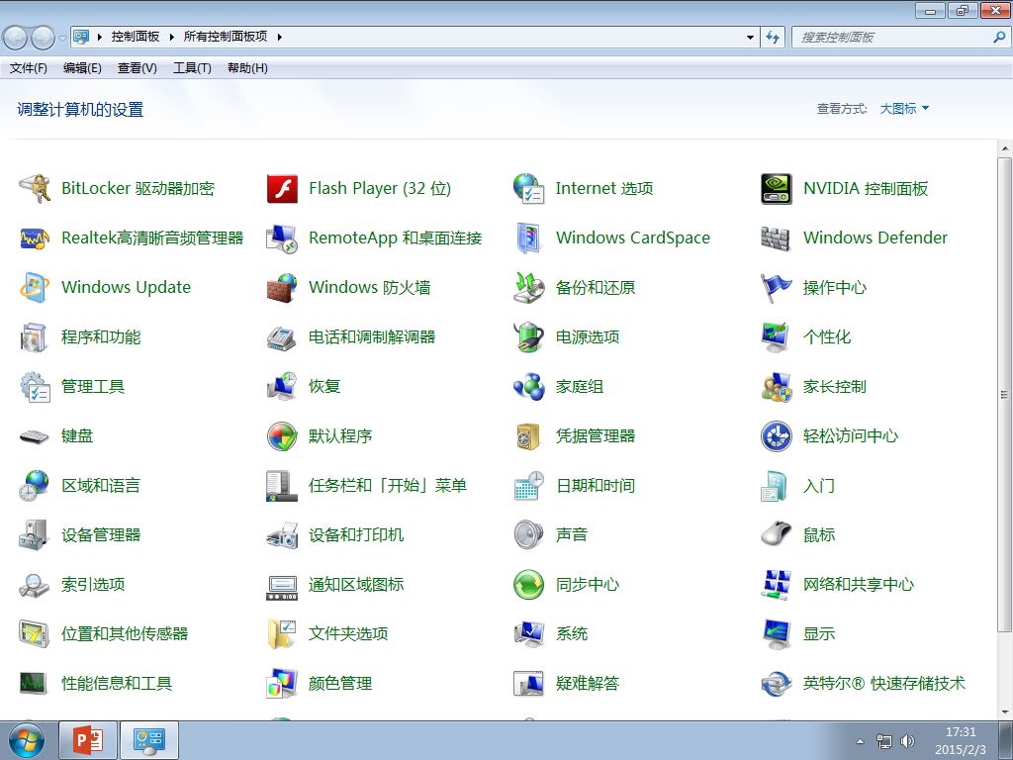Open the 颜色管理 icon
This screenshot has height=760, width=1013.
[x=282, y=684]
